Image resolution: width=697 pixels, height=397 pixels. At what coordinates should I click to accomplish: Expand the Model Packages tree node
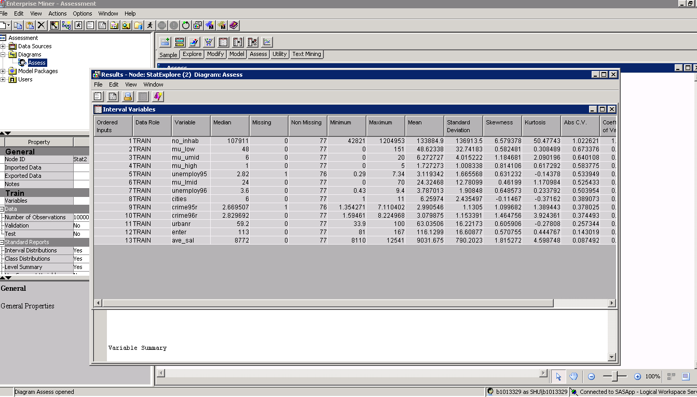[x=3, y=71]
